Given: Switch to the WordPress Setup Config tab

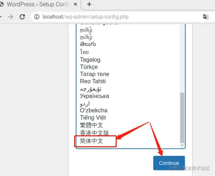Looking at the screenshot, I should click(38, 4).
